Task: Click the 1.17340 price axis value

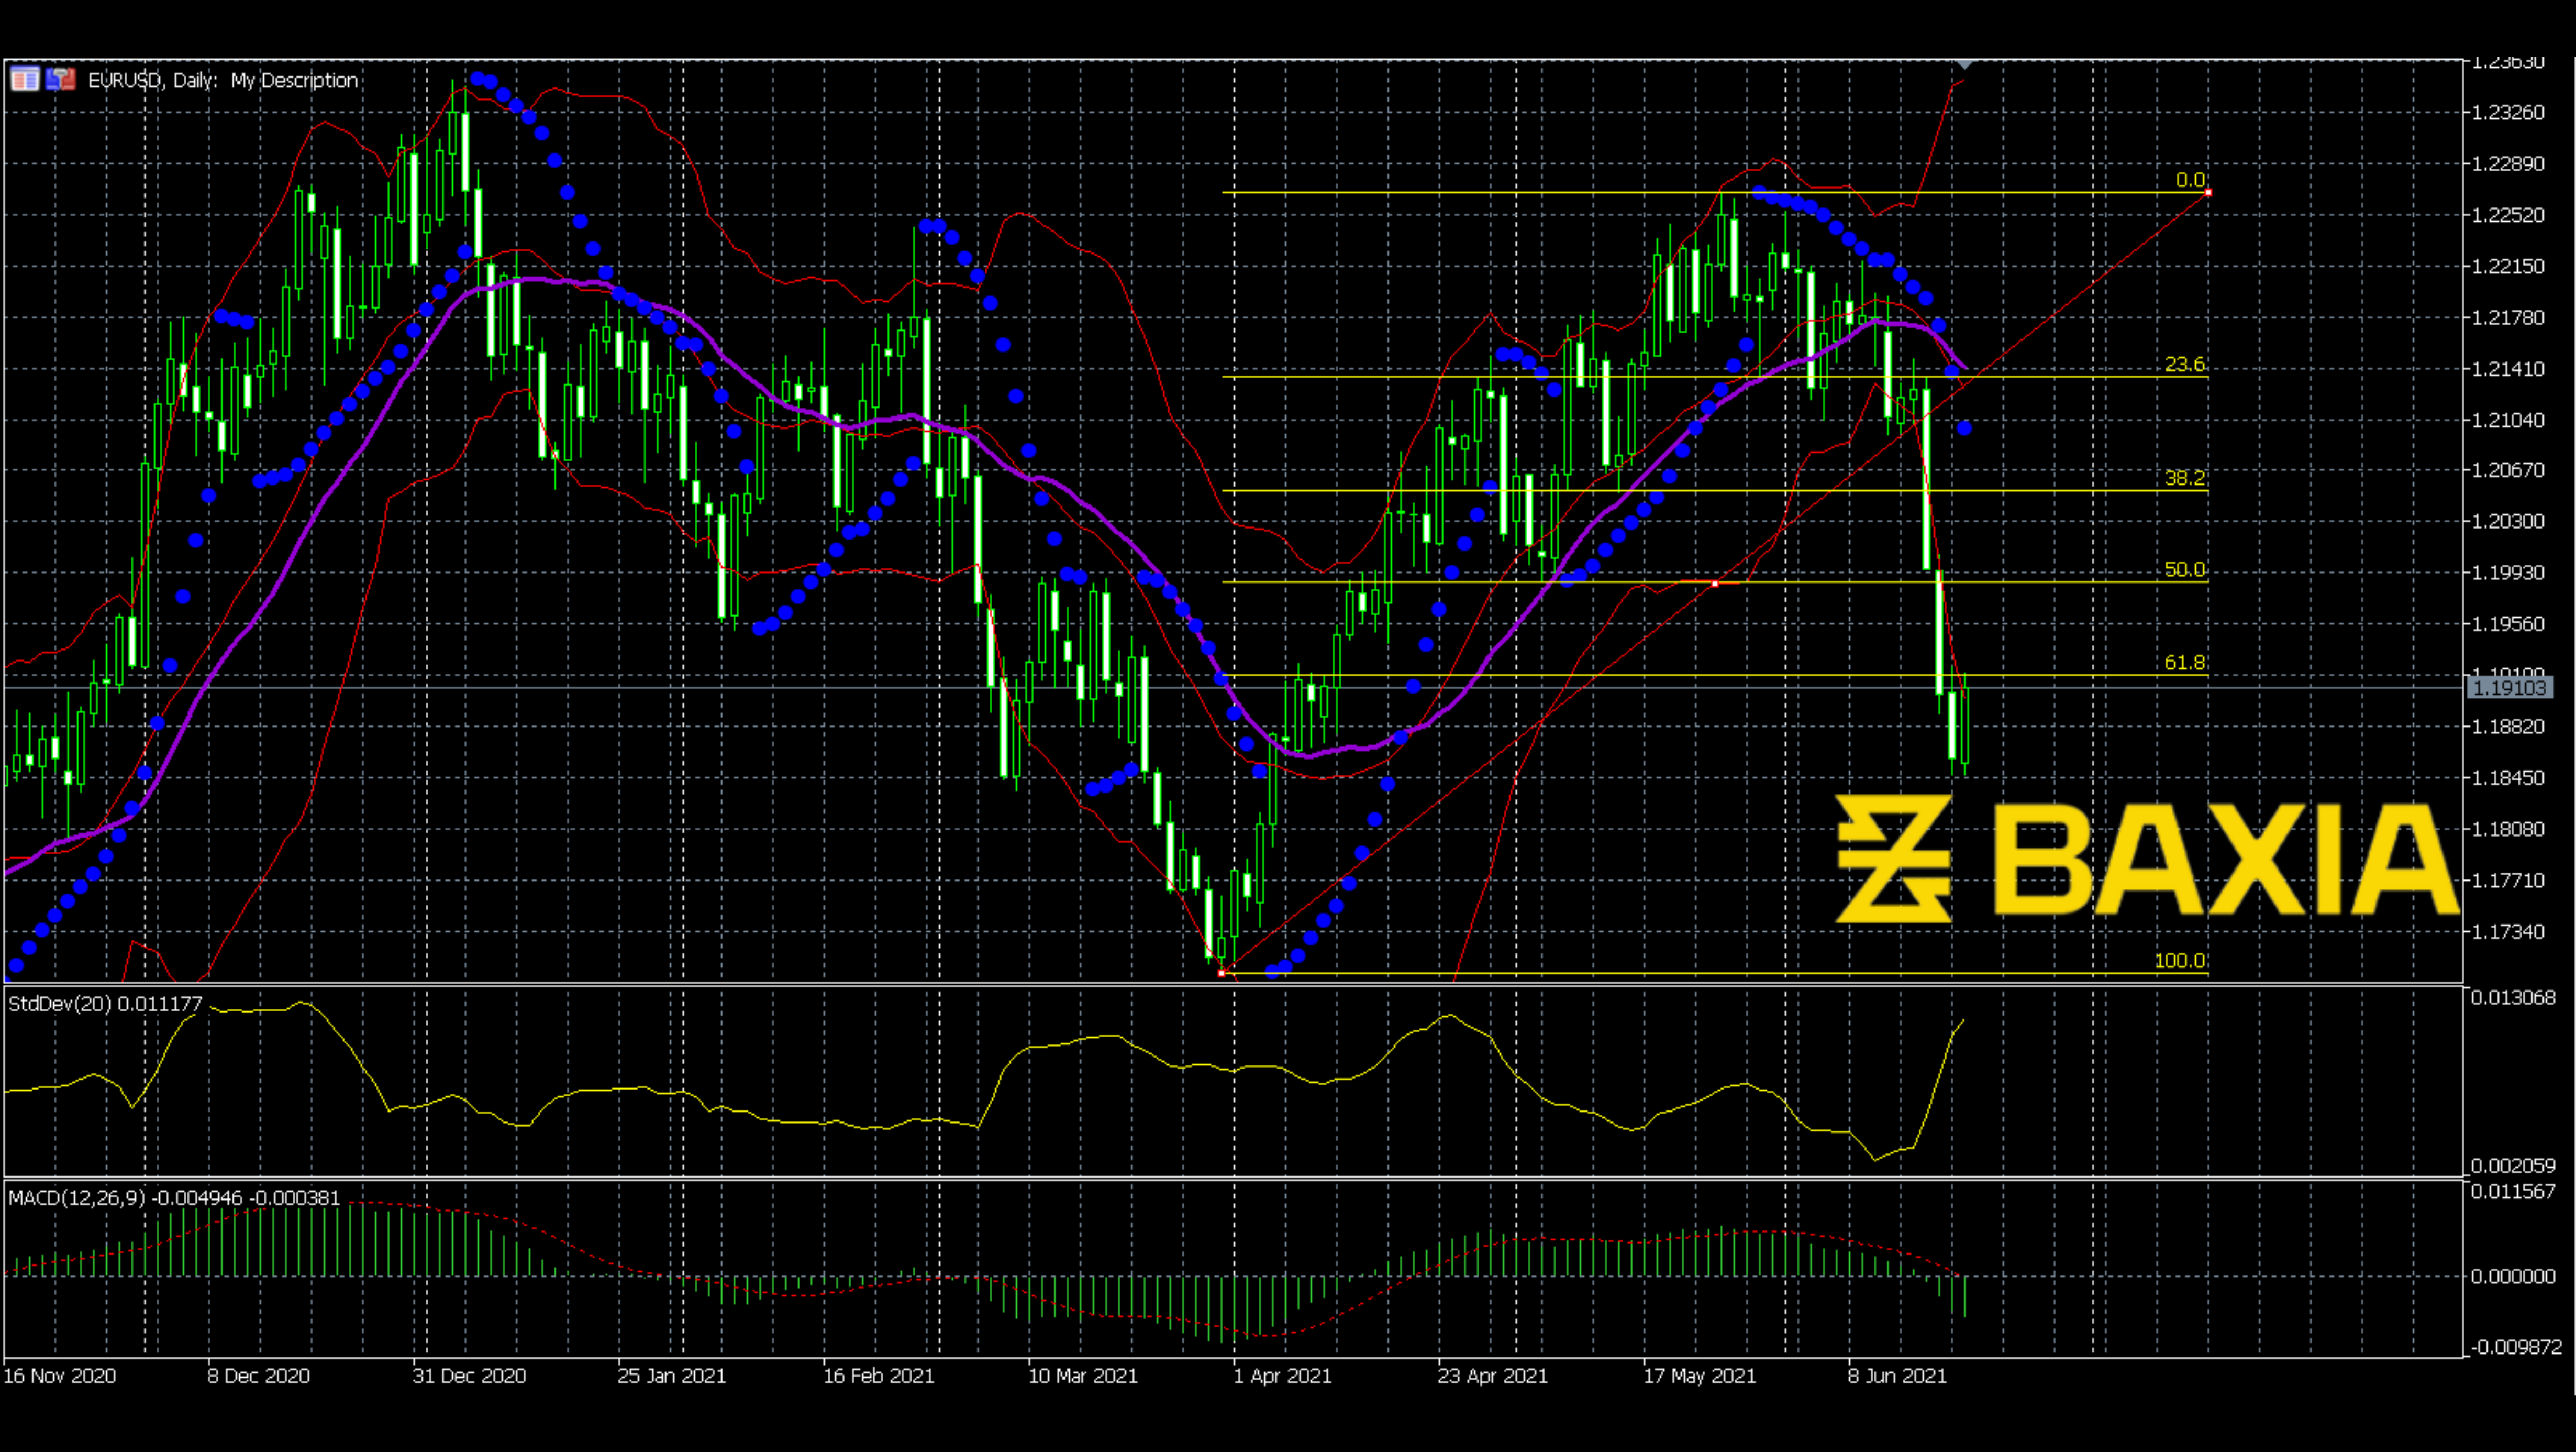Action: [2508, 932]
